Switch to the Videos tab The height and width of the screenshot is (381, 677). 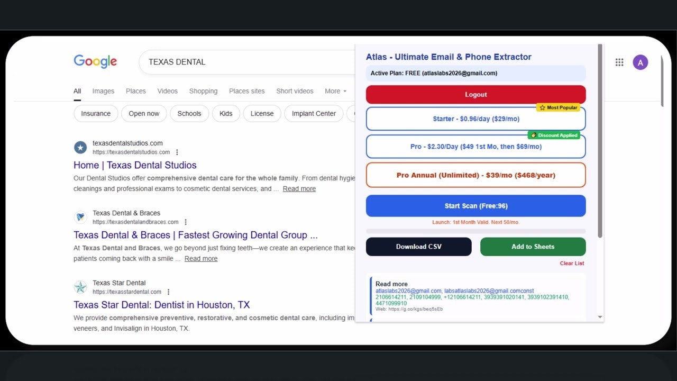click(168, 91)
